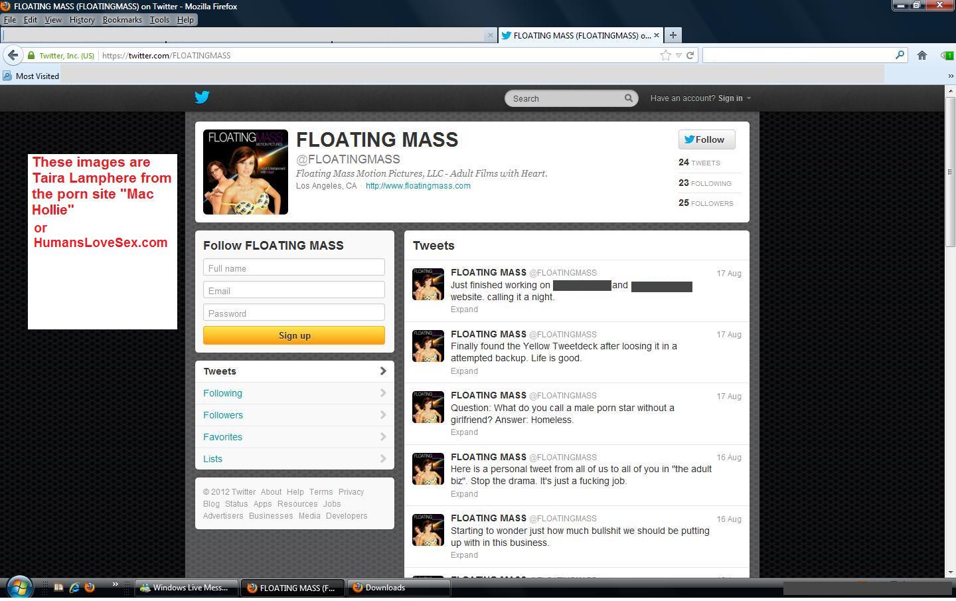Open the File menu
The height and width of the screenshot is (601, 956).
pos(10,20)
